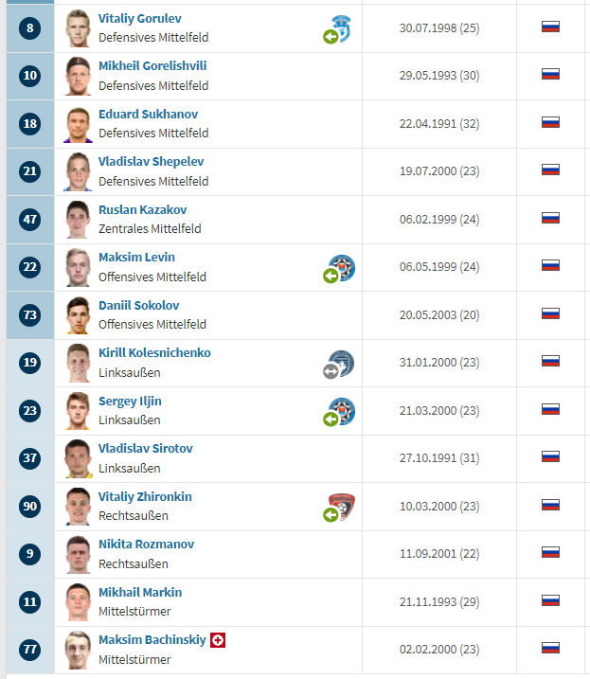Open Vladislav Shepelev's player profile

pyautogui.click(x=151, y=162)
